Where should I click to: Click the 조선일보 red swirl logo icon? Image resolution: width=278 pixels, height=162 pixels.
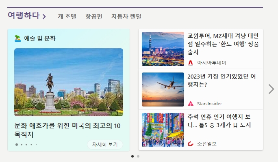click(191, 144)
